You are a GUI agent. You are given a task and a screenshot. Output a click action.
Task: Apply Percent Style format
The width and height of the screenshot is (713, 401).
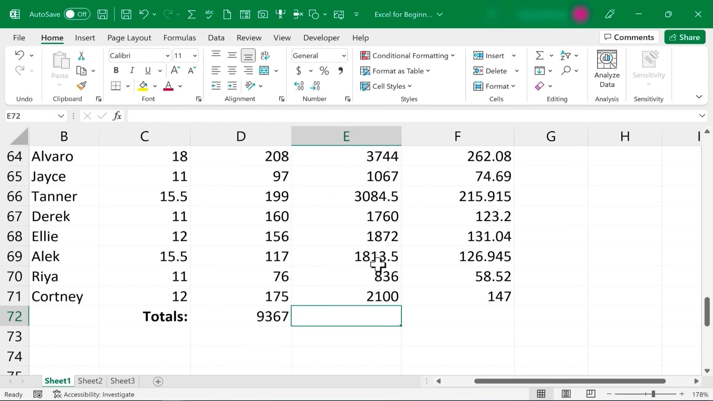(324, 71)
